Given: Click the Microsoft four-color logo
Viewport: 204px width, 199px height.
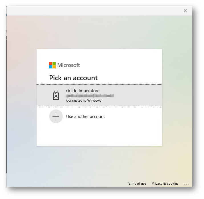Looking at the screenshot, I should [x=52, y=65].
